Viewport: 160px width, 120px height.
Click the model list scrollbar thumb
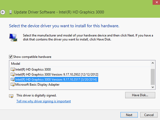(153, 77)
